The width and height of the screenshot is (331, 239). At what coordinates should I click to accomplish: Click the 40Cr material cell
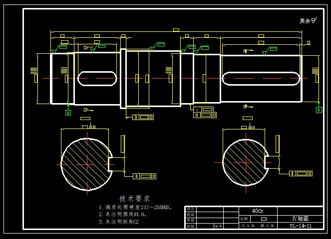(258, 211)
